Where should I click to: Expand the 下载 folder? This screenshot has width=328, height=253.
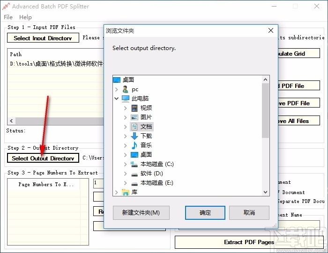click(x=125, y=136)
